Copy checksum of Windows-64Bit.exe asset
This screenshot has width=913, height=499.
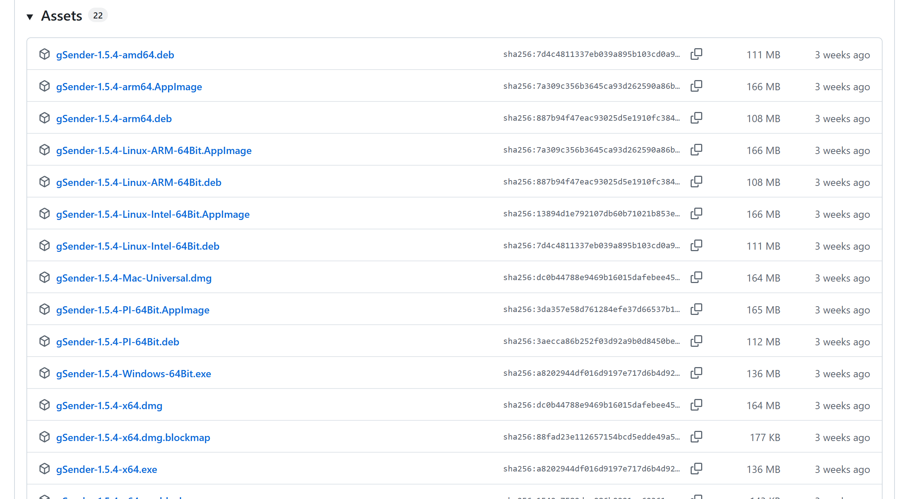(x=696, y=373)
